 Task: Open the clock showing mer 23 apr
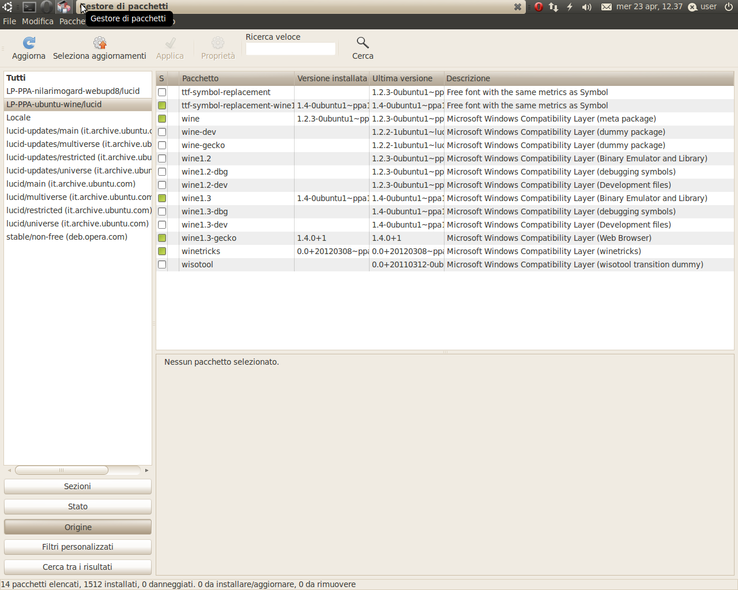point(649,7)
